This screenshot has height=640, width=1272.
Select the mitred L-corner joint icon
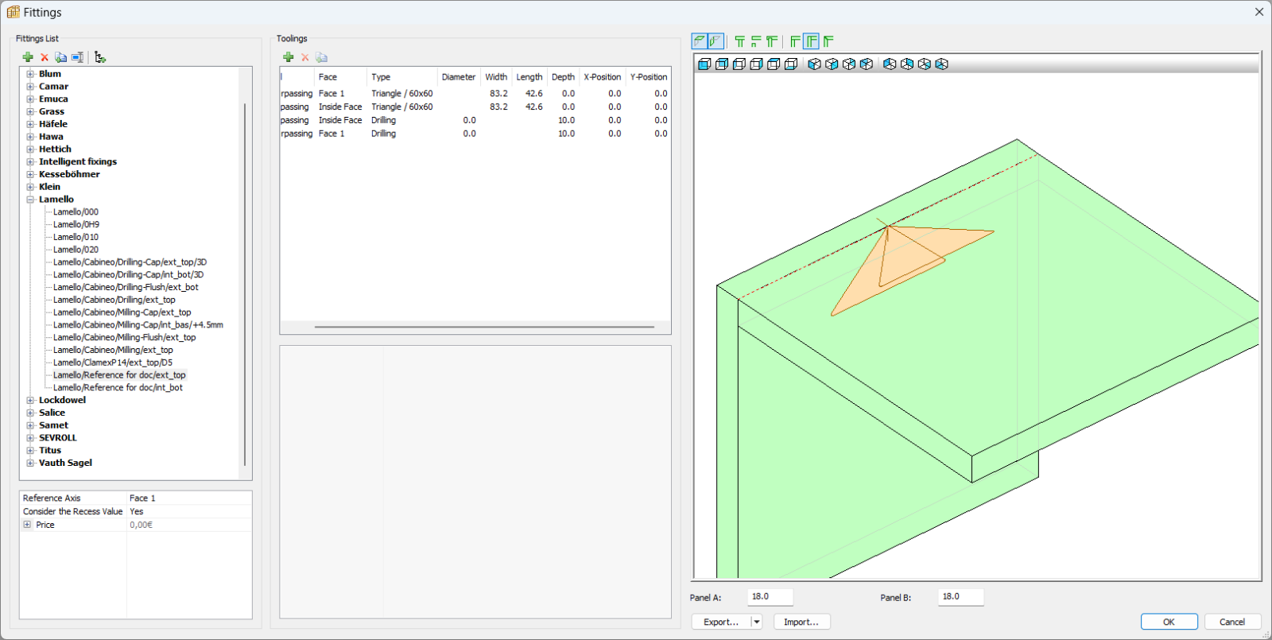coord(828,41)
